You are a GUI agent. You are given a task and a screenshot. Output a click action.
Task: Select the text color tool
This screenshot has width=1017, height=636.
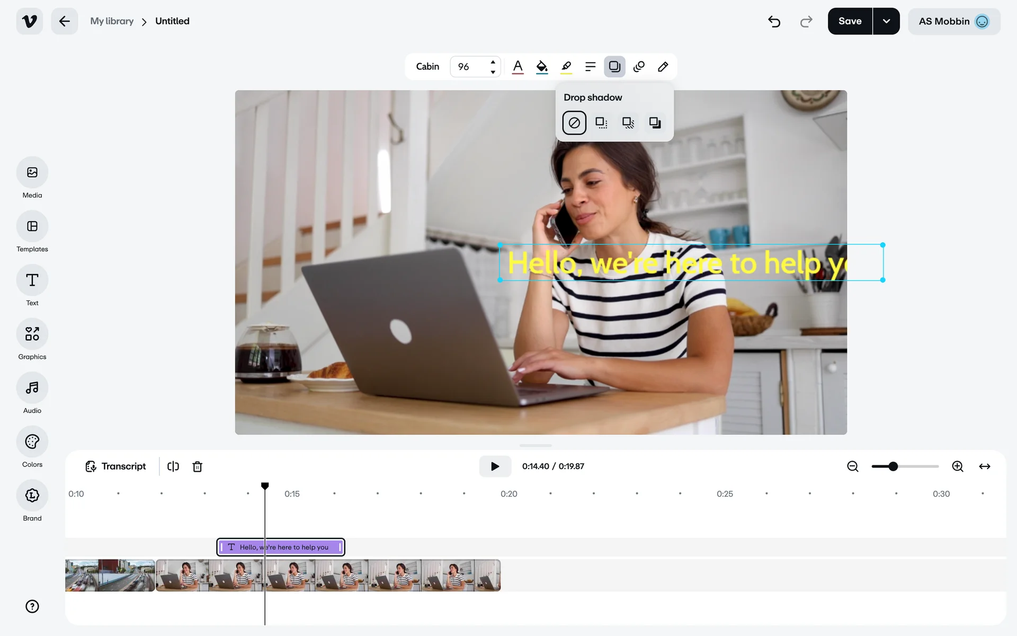click(x=518, y=67)
